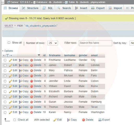
Task: Click the Browse tab table icon
Action: pos(5,8)
